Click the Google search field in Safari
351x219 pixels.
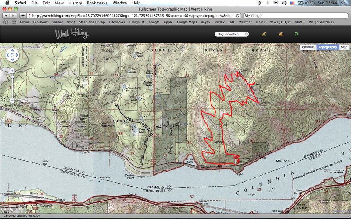click(296, 16)
